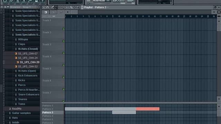
Task: Select the Track 7 label
Action: pyautogui.click(x=47, y=93)
